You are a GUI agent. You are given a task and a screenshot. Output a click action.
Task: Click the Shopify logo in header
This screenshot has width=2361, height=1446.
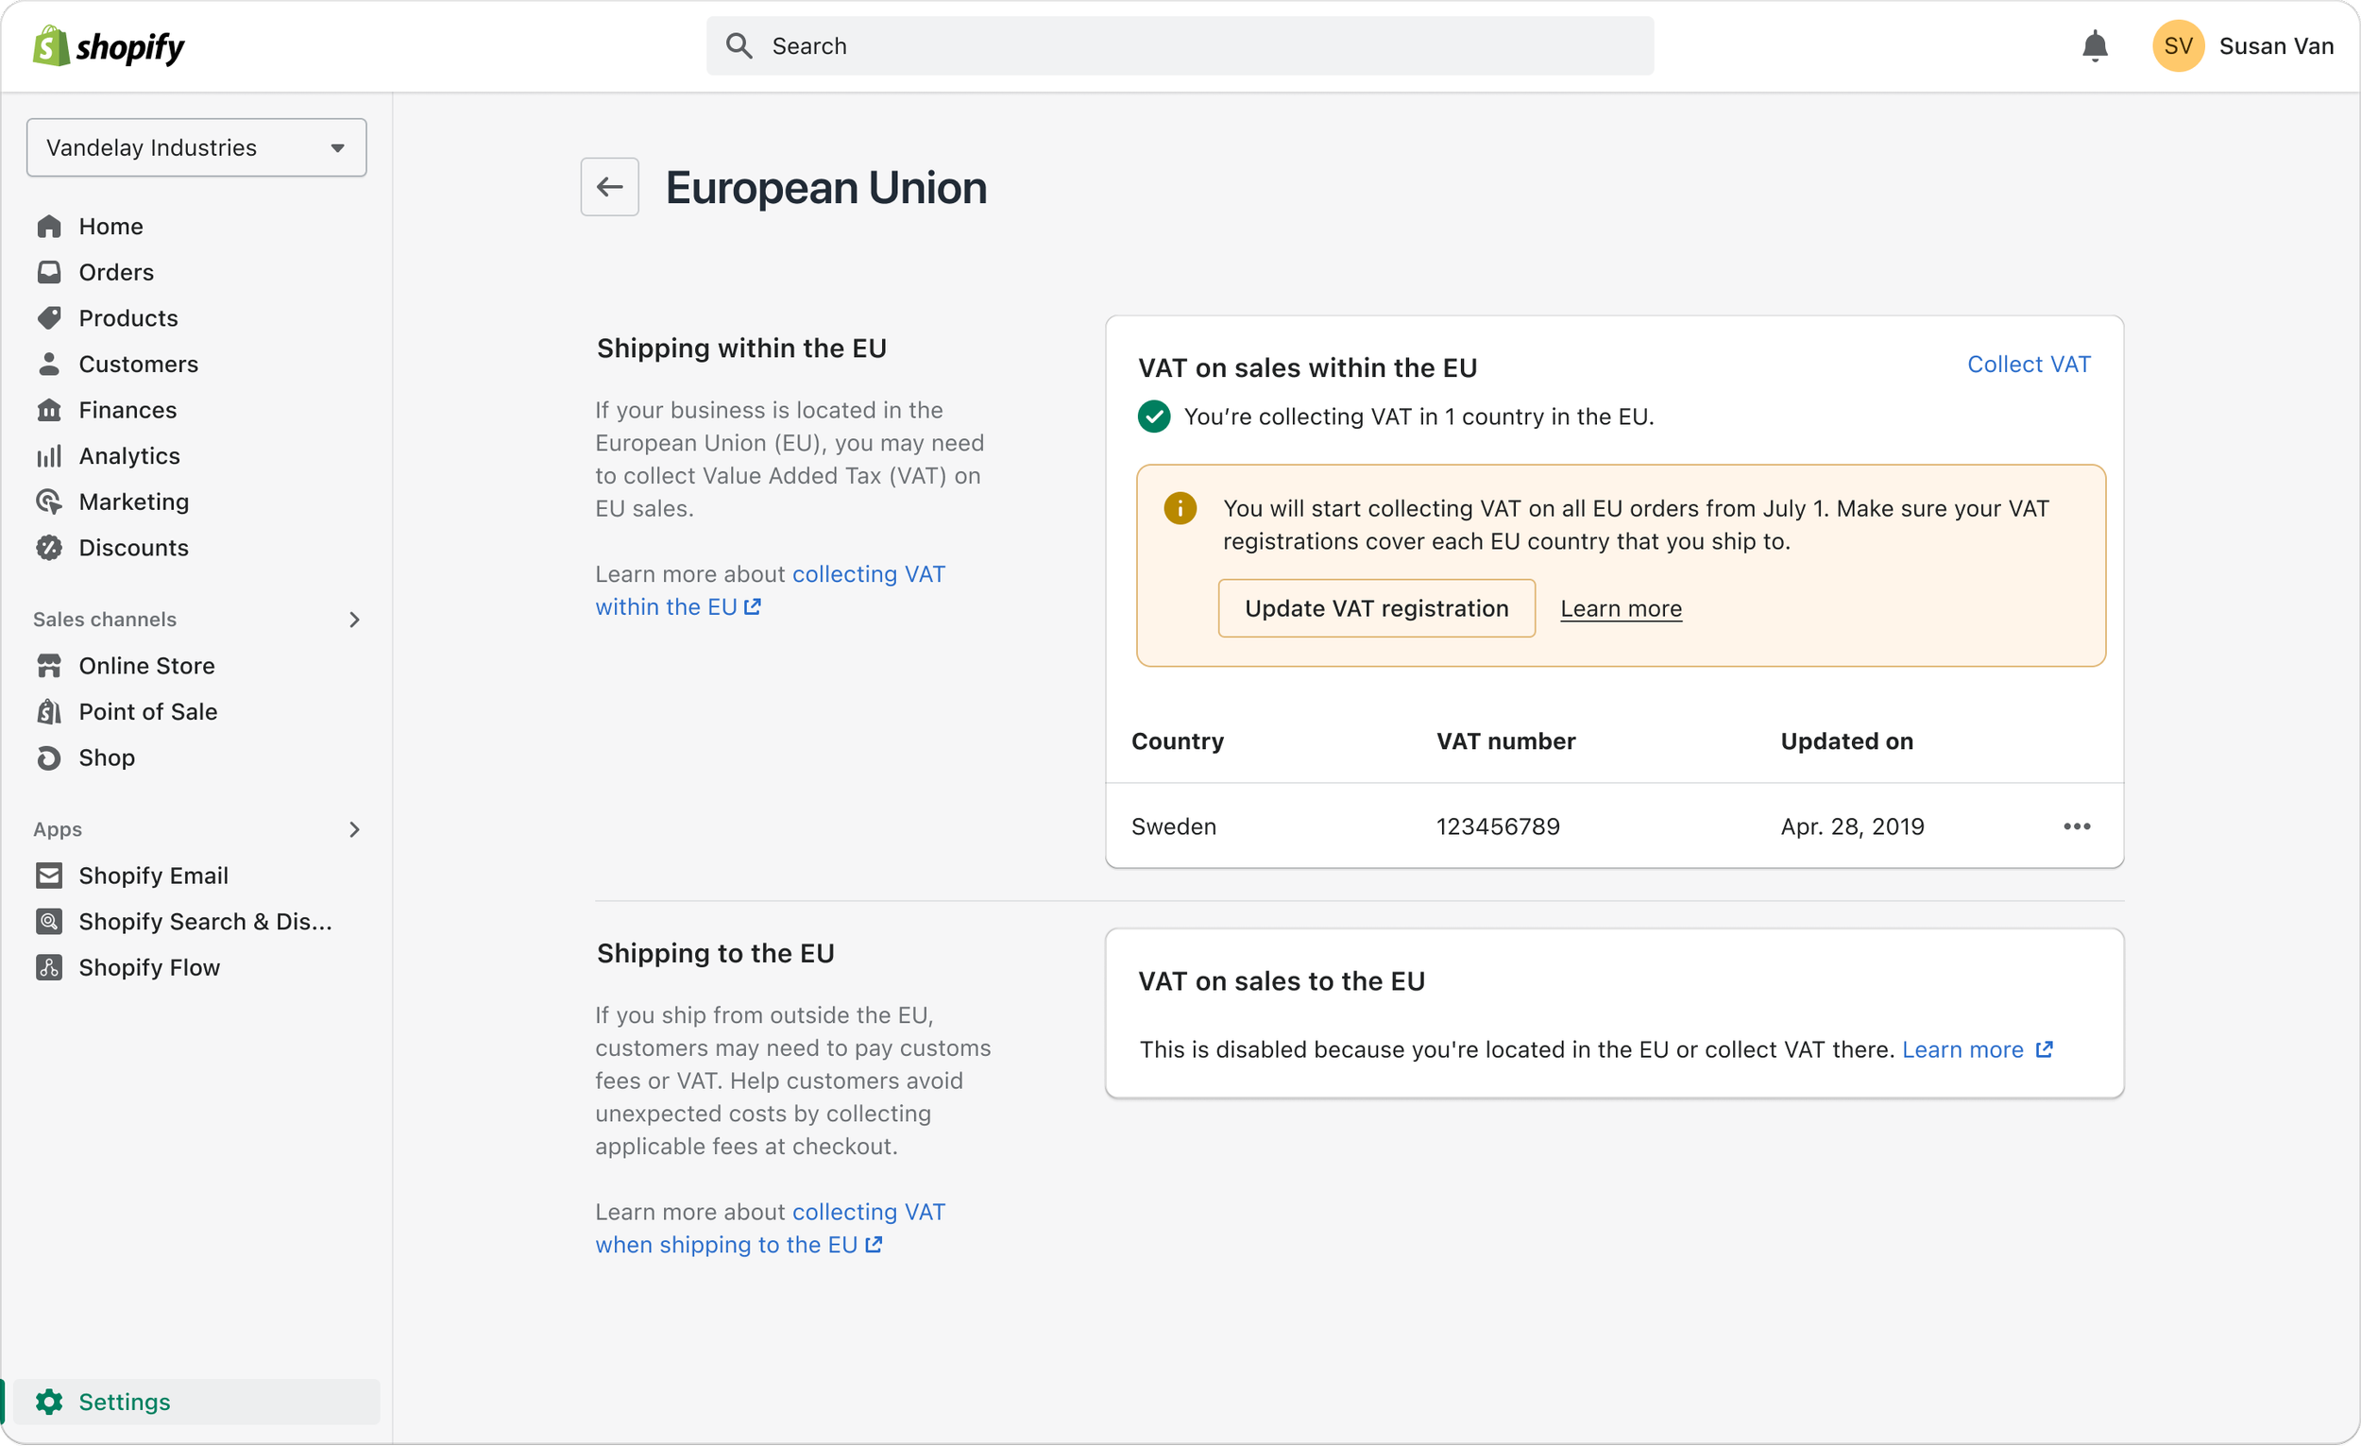point(109,46)
